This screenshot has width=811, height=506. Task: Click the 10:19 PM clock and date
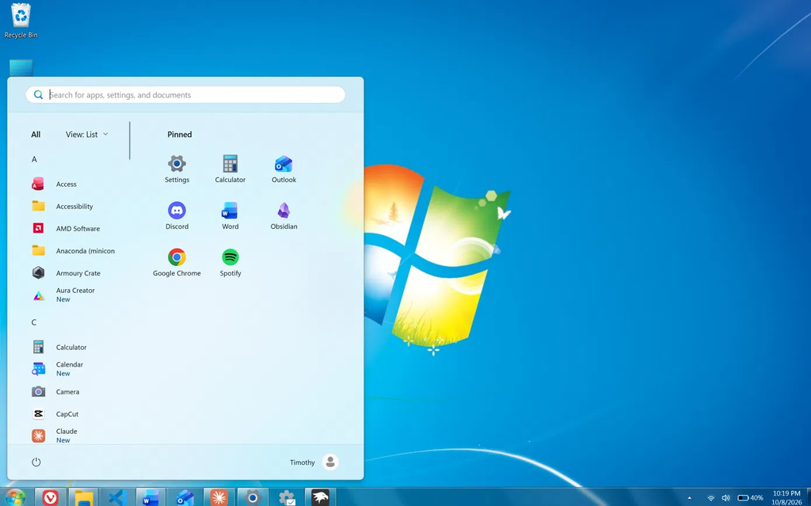[786, 498]
